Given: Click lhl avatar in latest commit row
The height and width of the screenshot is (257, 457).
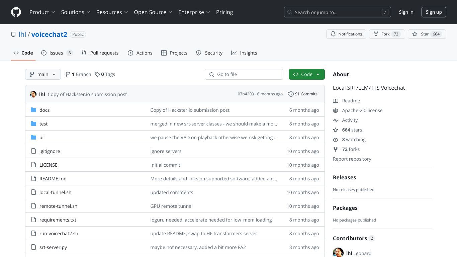Looking at the screenshot, I should (33, 94).
